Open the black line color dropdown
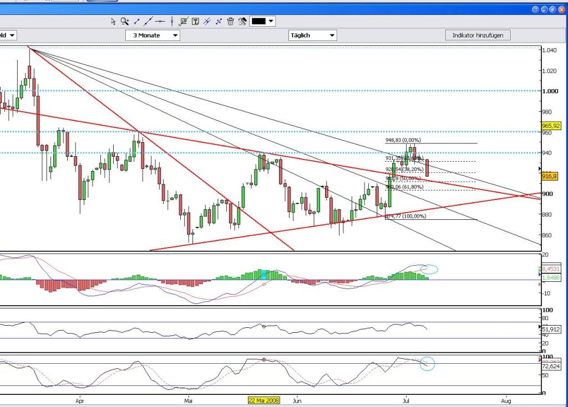Image resolution: width=568 pixels, height=407 pixels. [262, 22]
